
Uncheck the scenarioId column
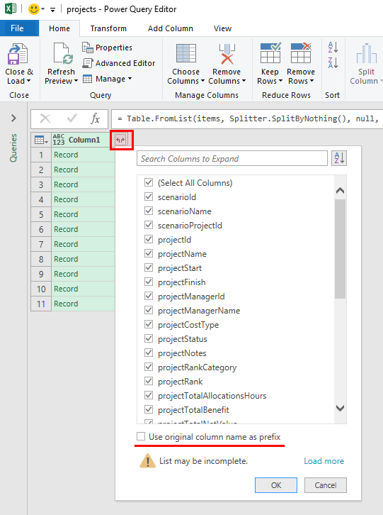coord(149,196)
